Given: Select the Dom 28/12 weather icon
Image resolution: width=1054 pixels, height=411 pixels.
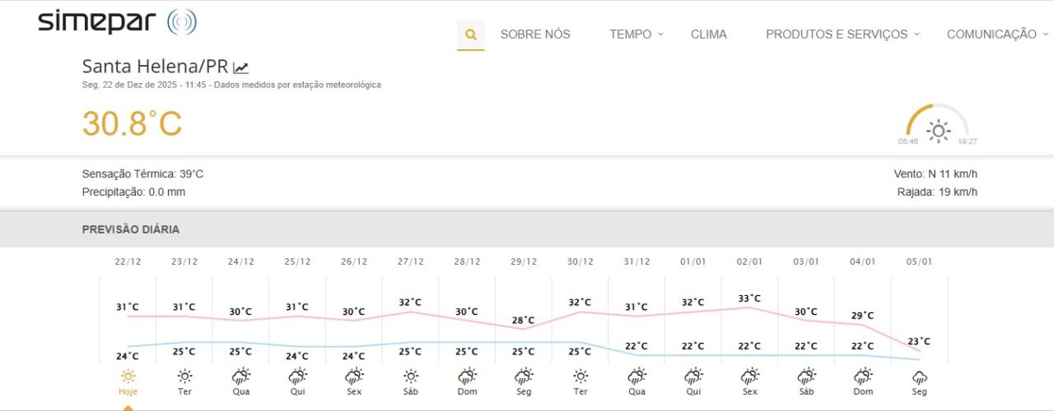Looking at the screenshot, I should [x=467, y=376].
